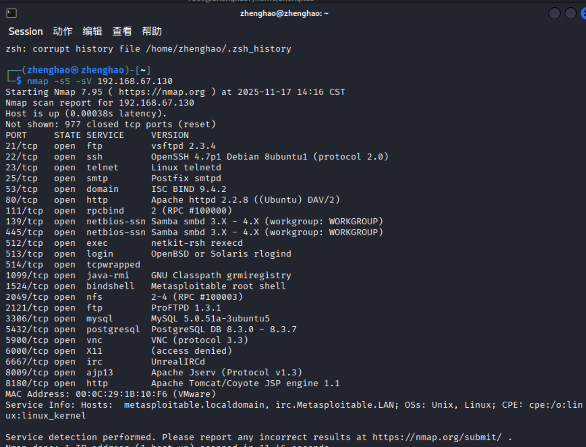Screen dimensions: 586x447
Task: Click the 1099/tcp java-rmi row
Action: coord(148,275)
